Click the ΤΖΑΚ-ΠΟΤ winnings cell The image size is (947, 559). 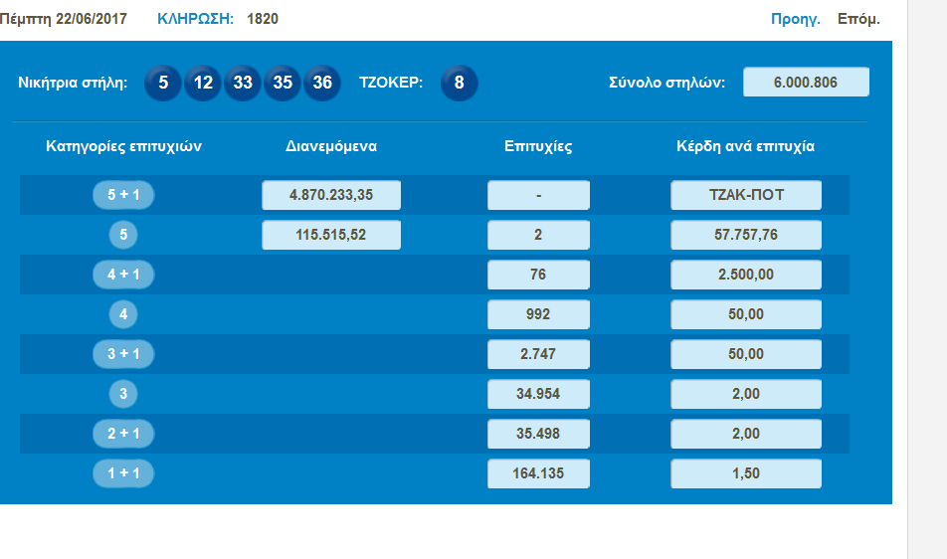746,195
